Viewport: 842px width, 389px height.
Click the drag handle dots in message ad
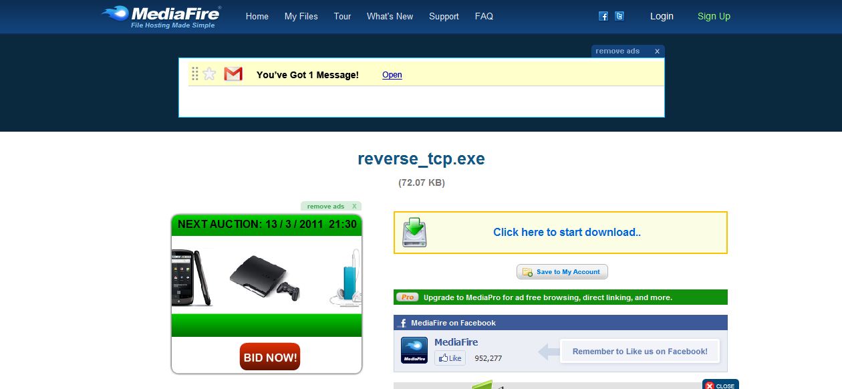(x=195, y=74)
